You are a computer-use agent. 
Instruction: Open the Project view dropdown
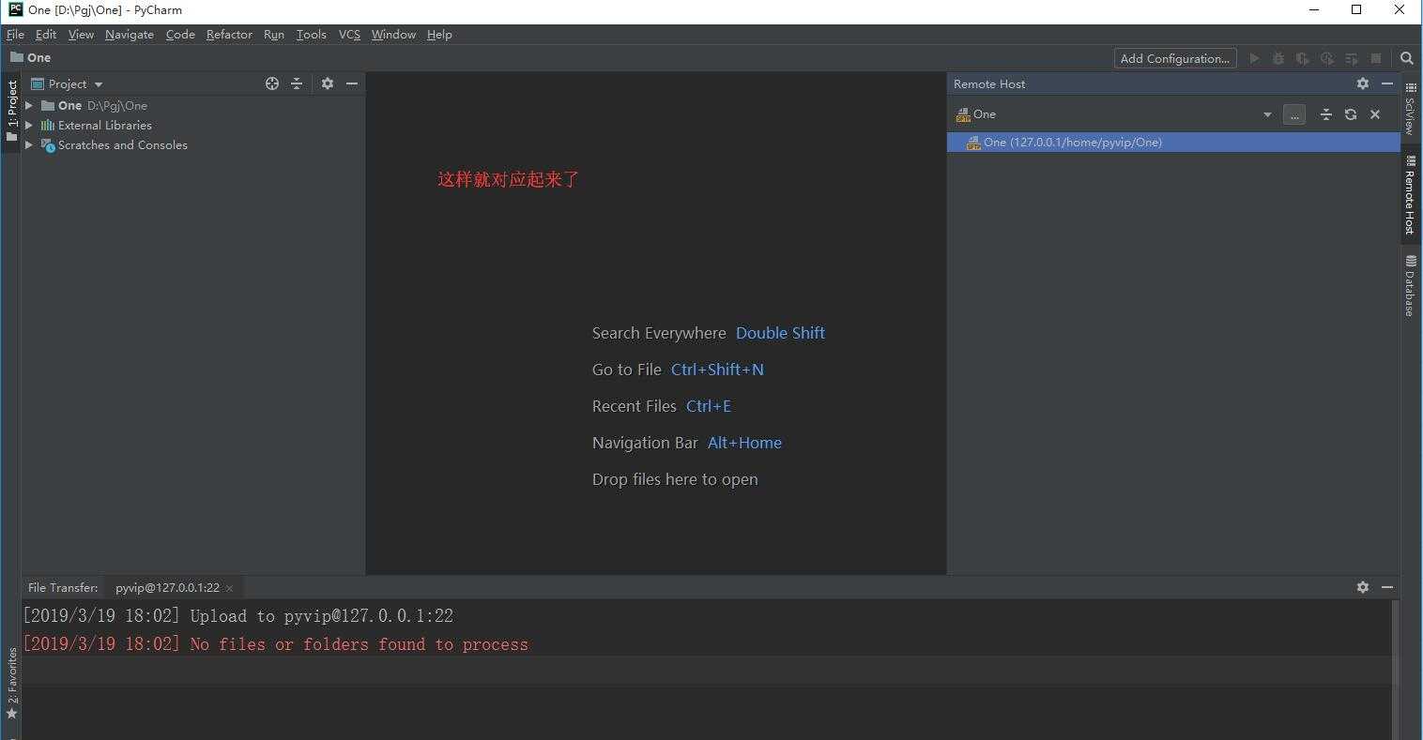tap(67, 83)
